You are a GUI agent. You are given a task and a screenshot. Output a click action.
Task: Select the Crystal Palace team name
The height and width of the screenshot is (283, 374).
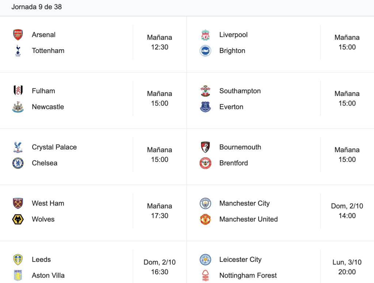click(x=54, y=147)
